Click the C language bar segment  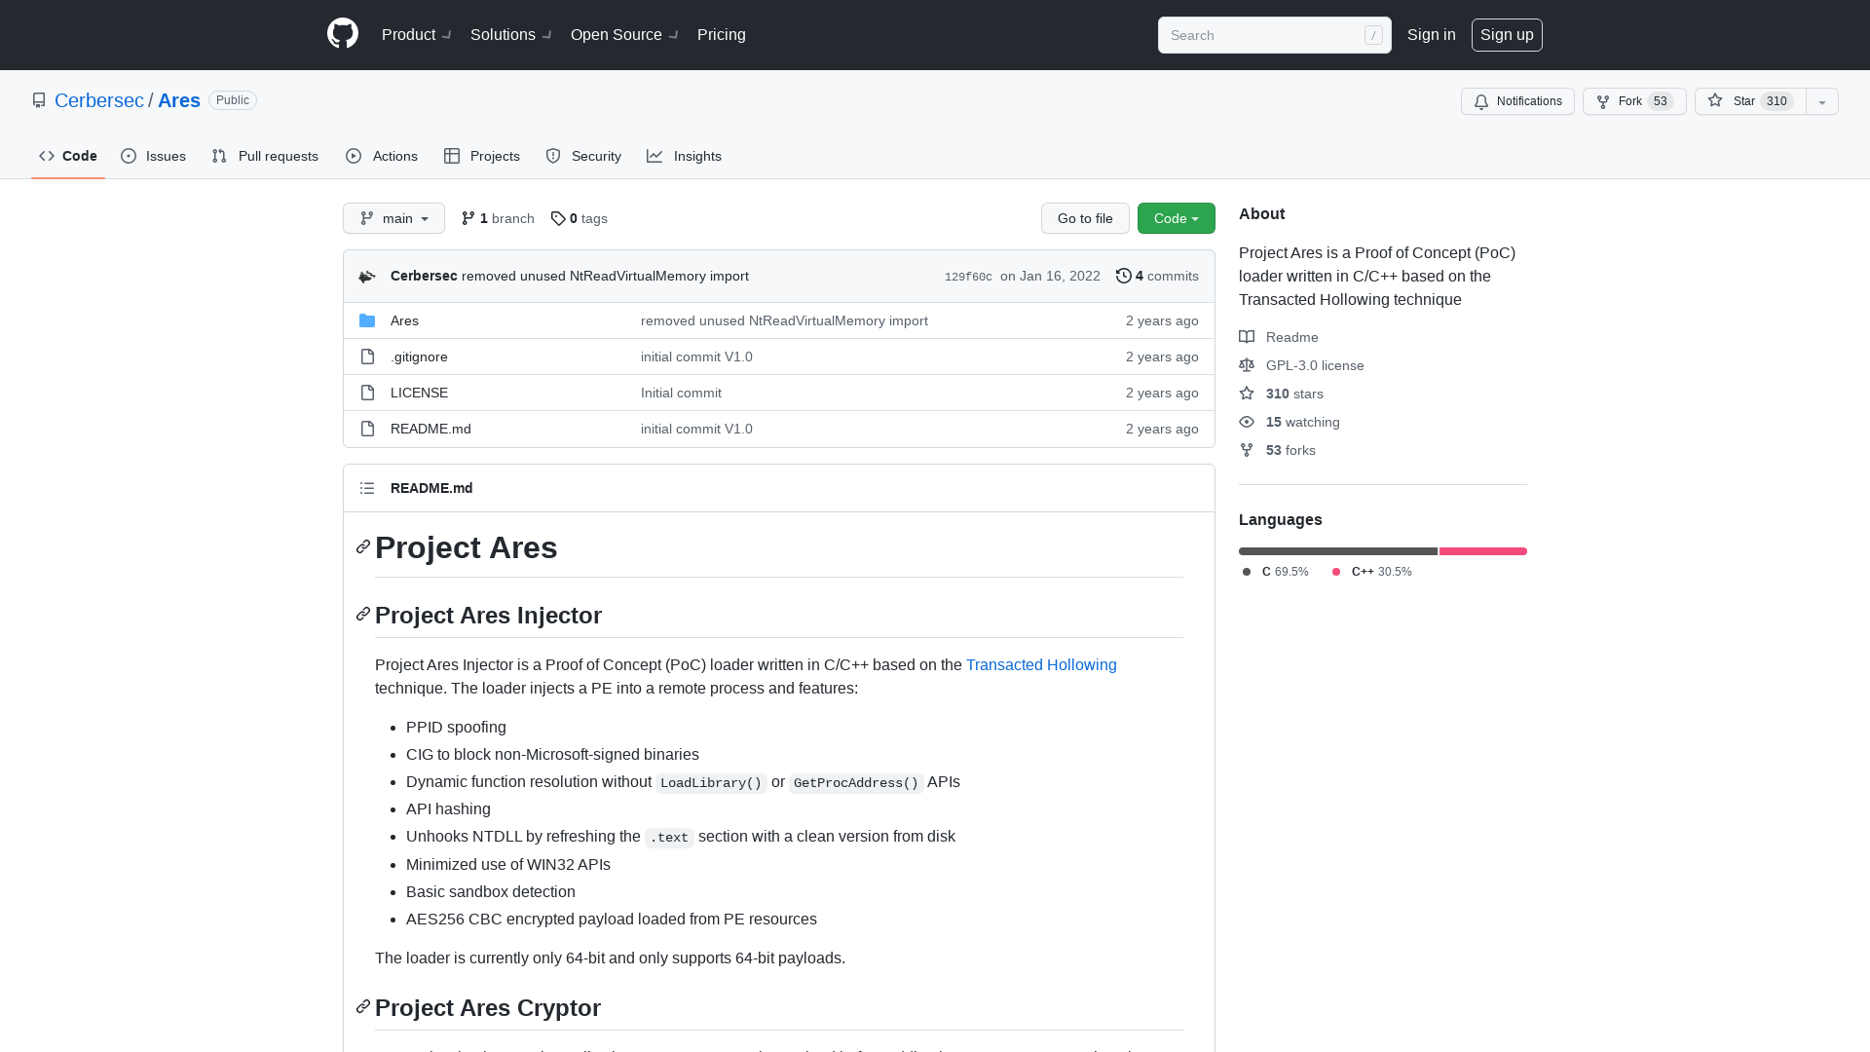pos(1338,551)
